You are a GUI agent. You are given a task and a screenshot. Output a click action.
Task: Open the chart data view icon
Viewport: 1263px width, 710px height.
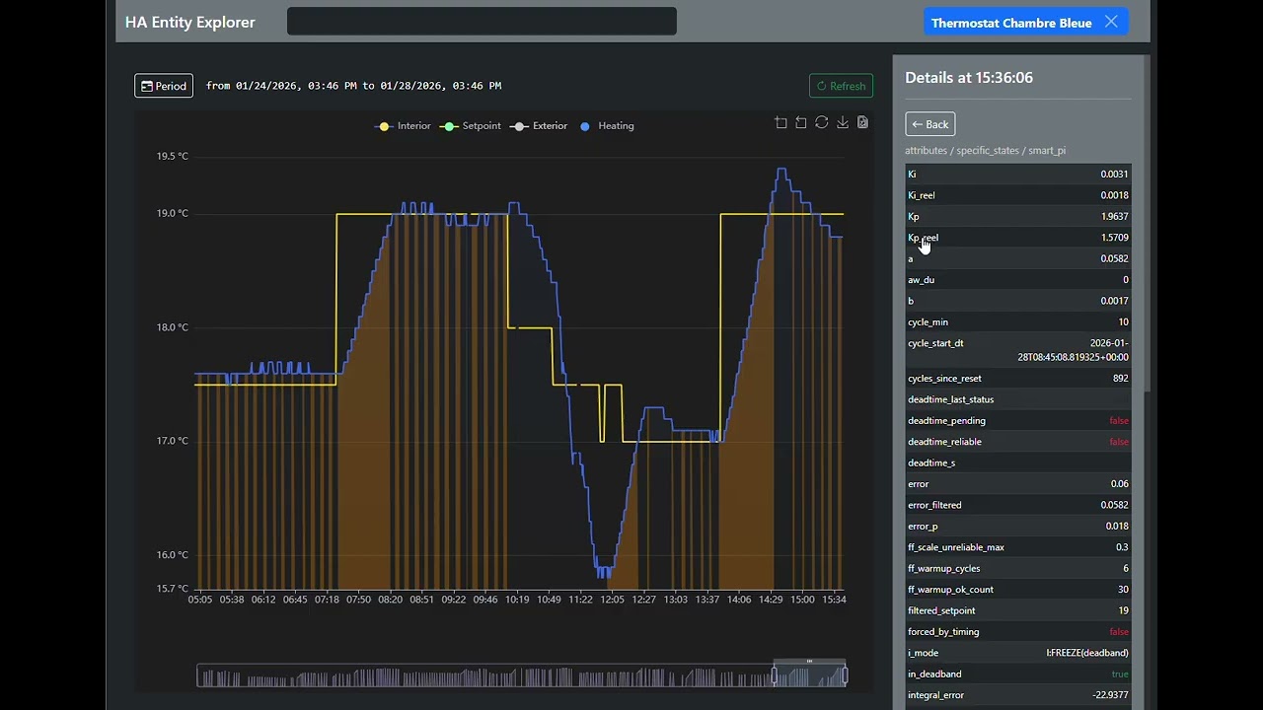(862, 122)
